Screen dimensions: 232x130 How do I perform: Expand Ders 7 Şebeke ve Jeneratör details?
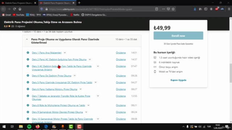pos(98,96)
